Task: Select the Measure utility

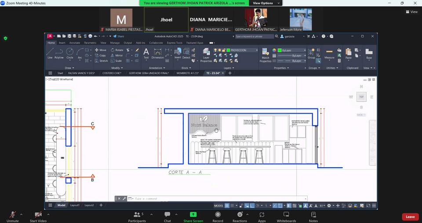Action: point(329,54)
